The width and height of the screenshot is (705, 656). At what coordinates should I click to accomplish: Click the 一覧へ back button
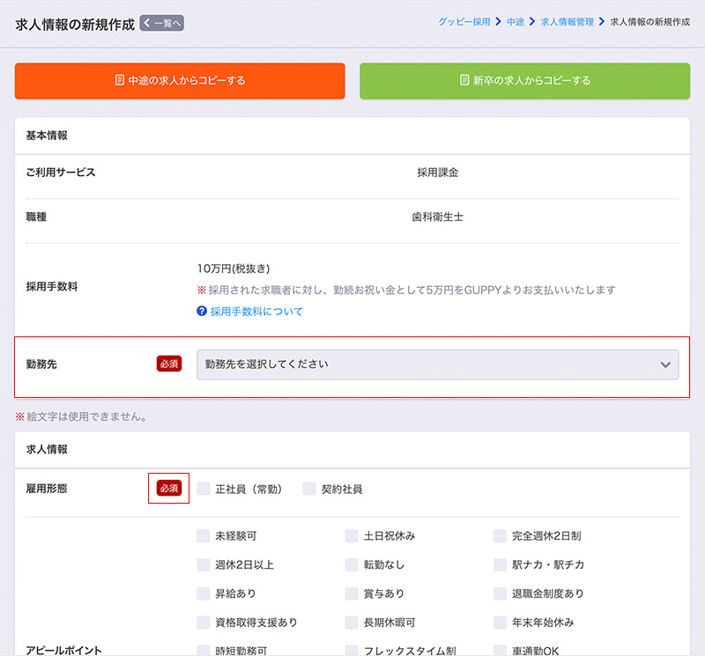pos(162,23)
